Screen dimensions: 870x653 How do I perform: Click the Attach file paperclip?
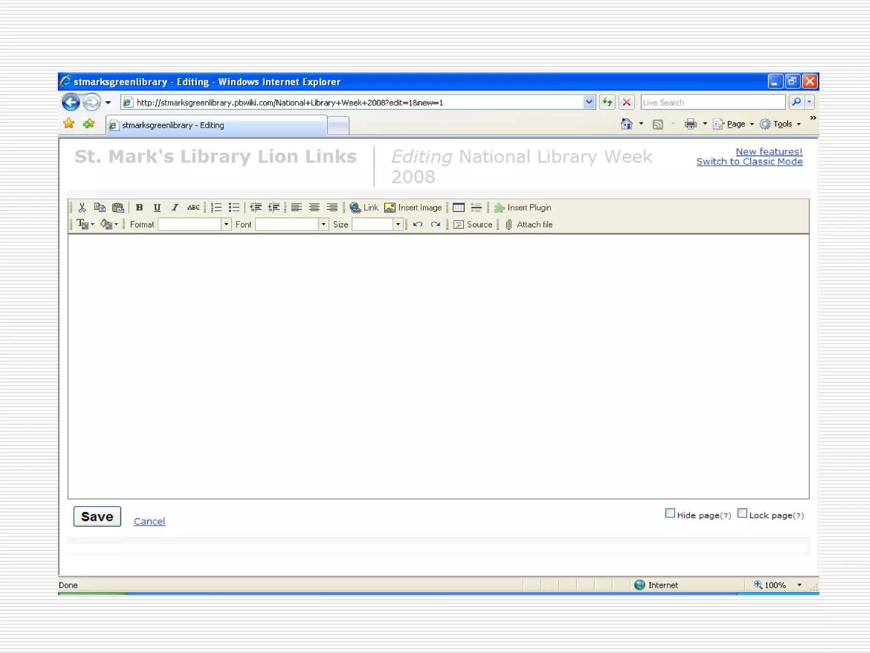coord(529,224)
